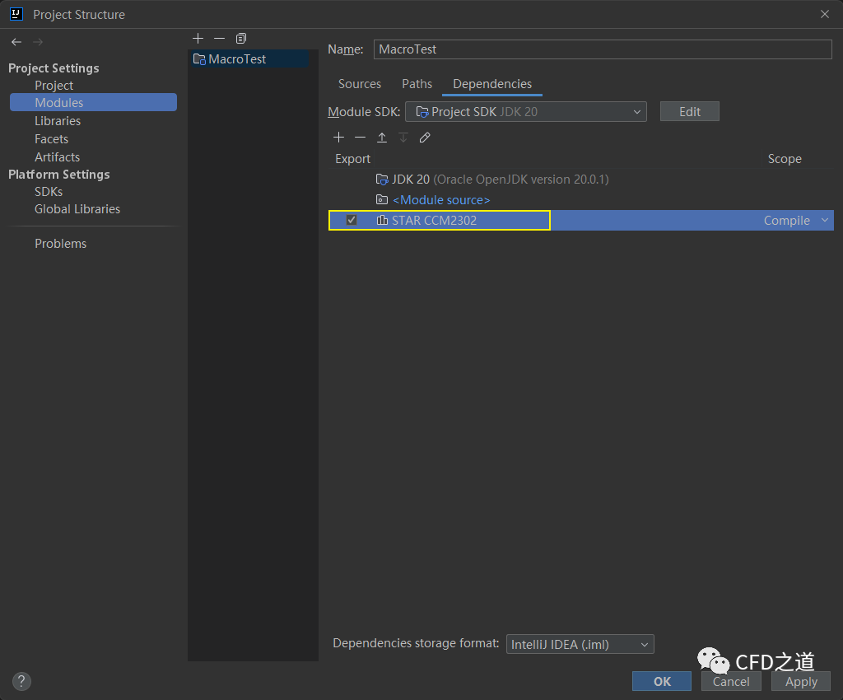Open Libraries in Project Settings
843x700 pixels.
point(58,121)
